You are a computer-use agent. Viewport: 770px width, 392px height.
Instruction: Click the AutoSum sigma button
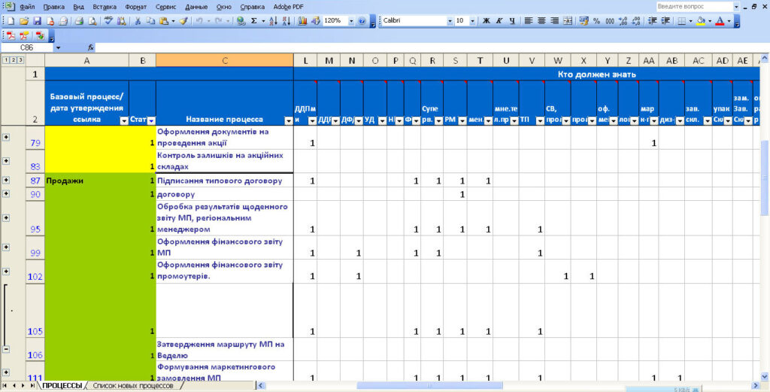tap(254, 21)
